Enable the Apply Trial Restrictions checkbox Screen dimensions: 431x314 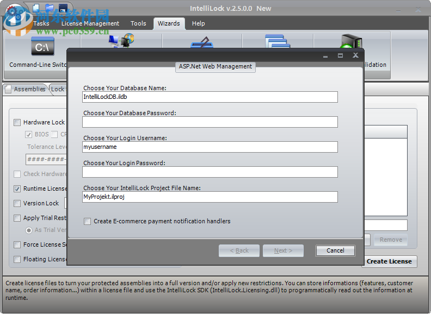coord(17,218)
